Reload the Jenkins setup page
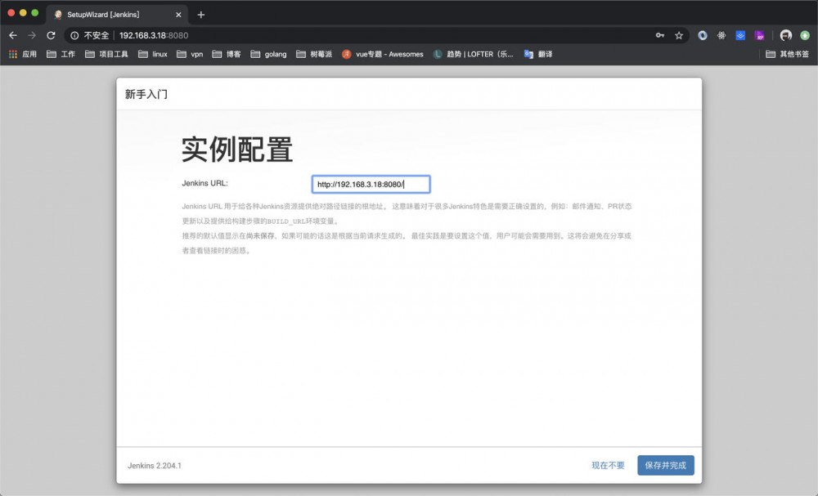 [51, 35]
